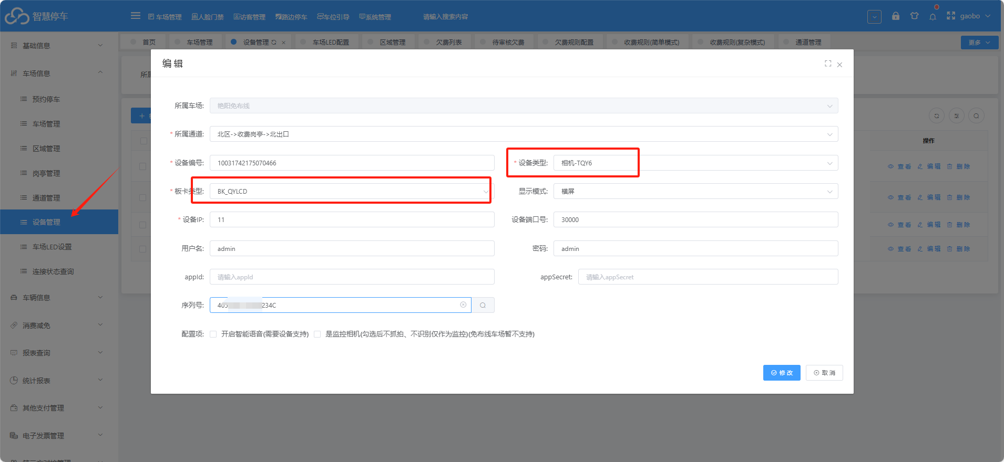Click the appSecret input field
This screenshot has width=1004, height=462.
(x=708, y=277)
